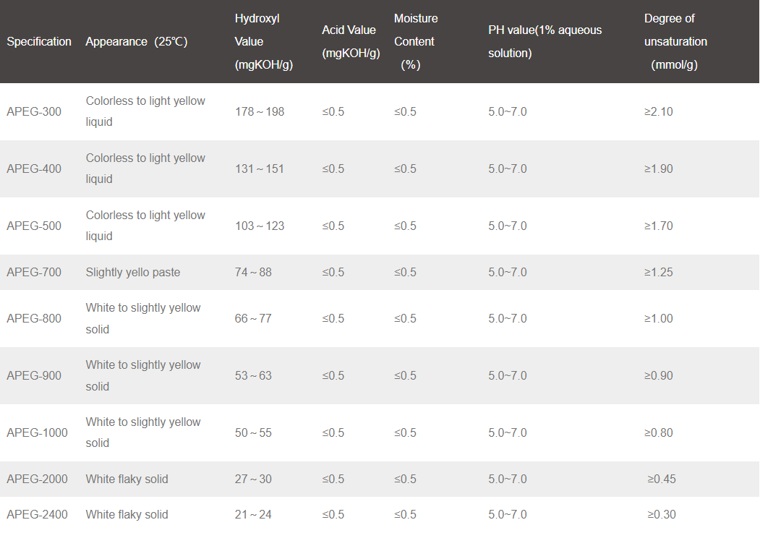This screenshot has height=533, width=760.
Task: Select hydroxyl value 21 ~ 24
Action: 253,515
